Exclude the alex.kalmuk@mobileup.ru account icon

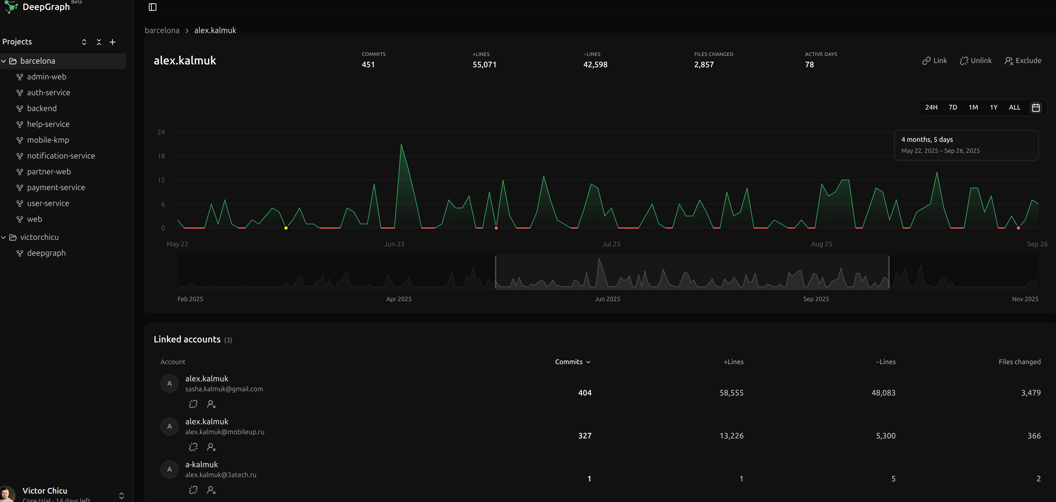click(211, 447)
